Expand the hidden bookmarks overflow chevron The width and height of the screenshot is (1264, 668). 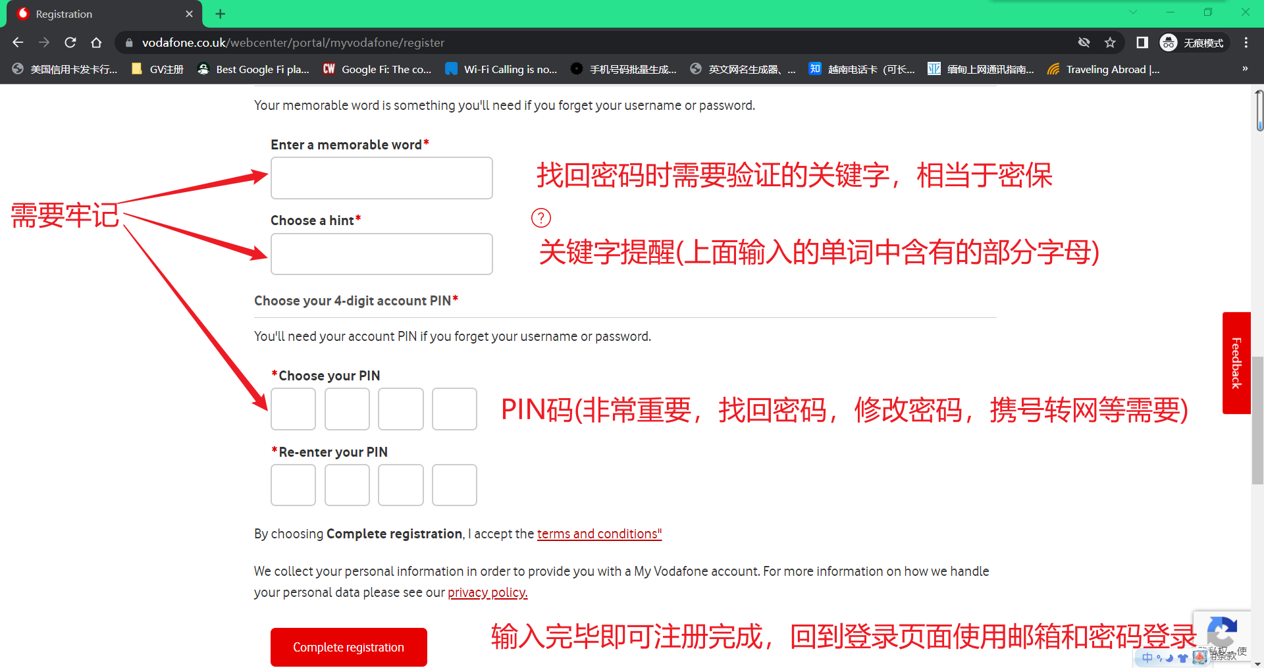[x=1245, y=69]
